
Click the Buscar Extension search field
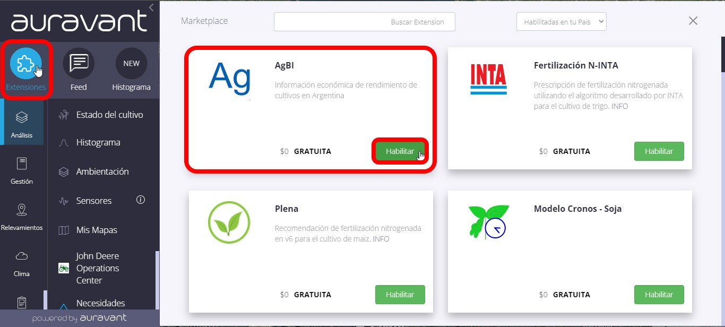(365, 22)
